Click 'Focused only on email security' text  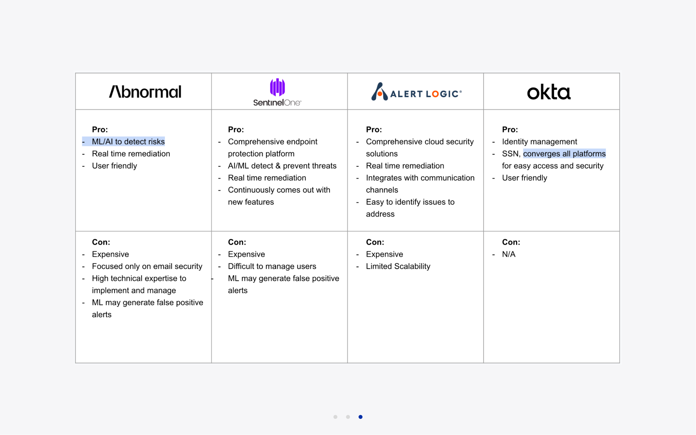147,267
